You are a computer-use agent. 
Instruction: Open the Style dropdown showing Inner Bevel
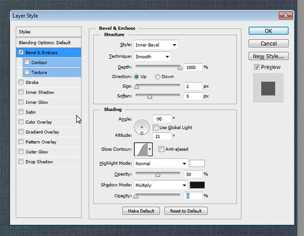pyautogui.click(x=156, y=45)
